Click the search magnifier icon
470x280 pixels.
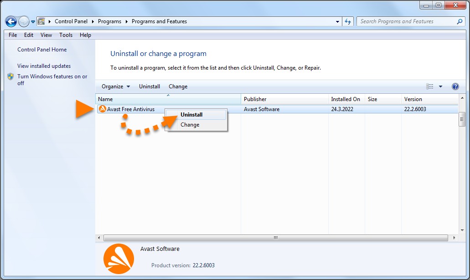click(460, 21)
